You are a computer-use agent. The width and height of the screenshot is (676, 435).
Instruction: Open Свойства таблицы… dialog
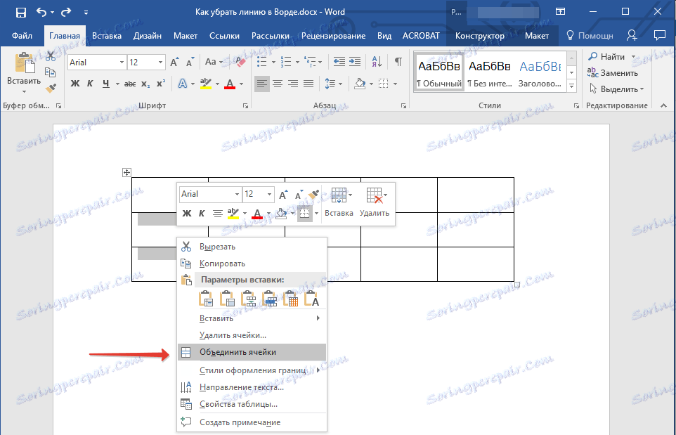pyautogui.click(x=252, y=404)
